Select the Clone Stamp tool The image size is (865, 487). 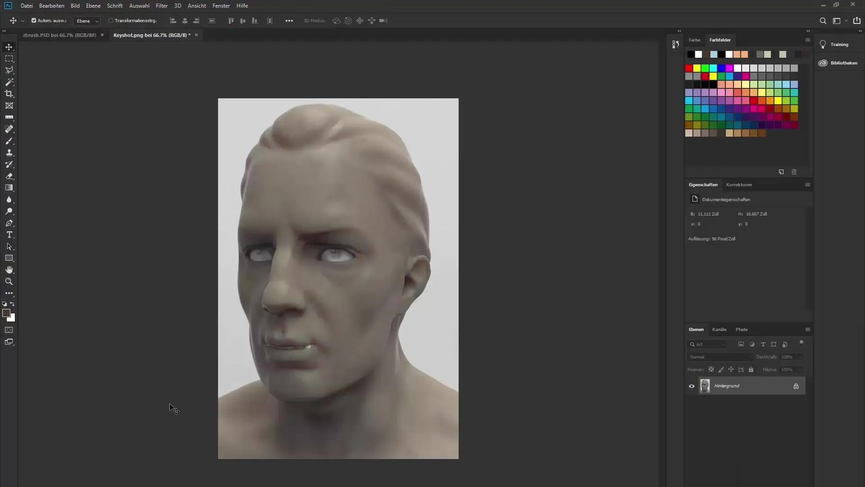tap(9, 152)
